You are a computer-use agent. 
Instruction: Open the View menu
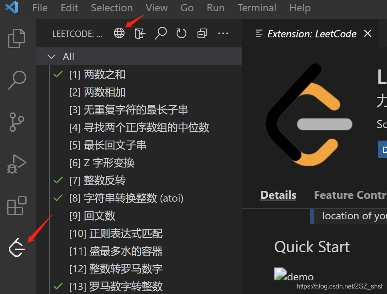[157, 8]
